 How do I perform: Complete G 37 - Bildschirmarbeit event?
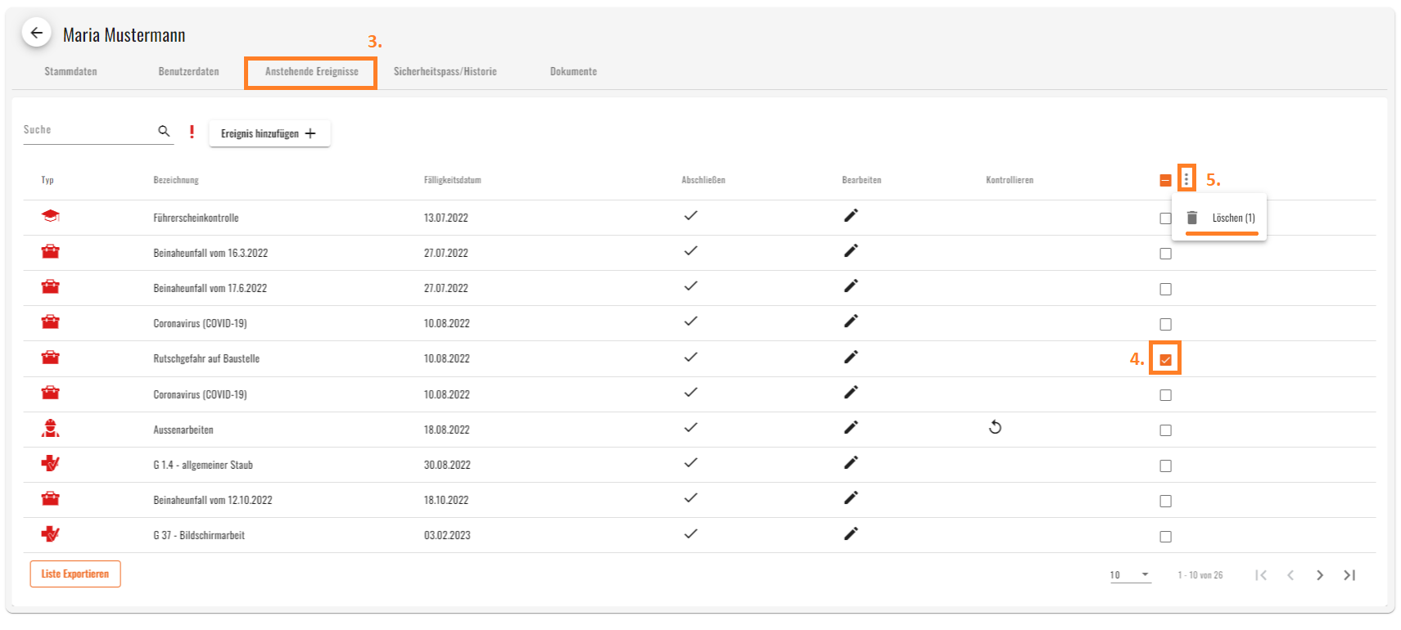coord(690,534)
